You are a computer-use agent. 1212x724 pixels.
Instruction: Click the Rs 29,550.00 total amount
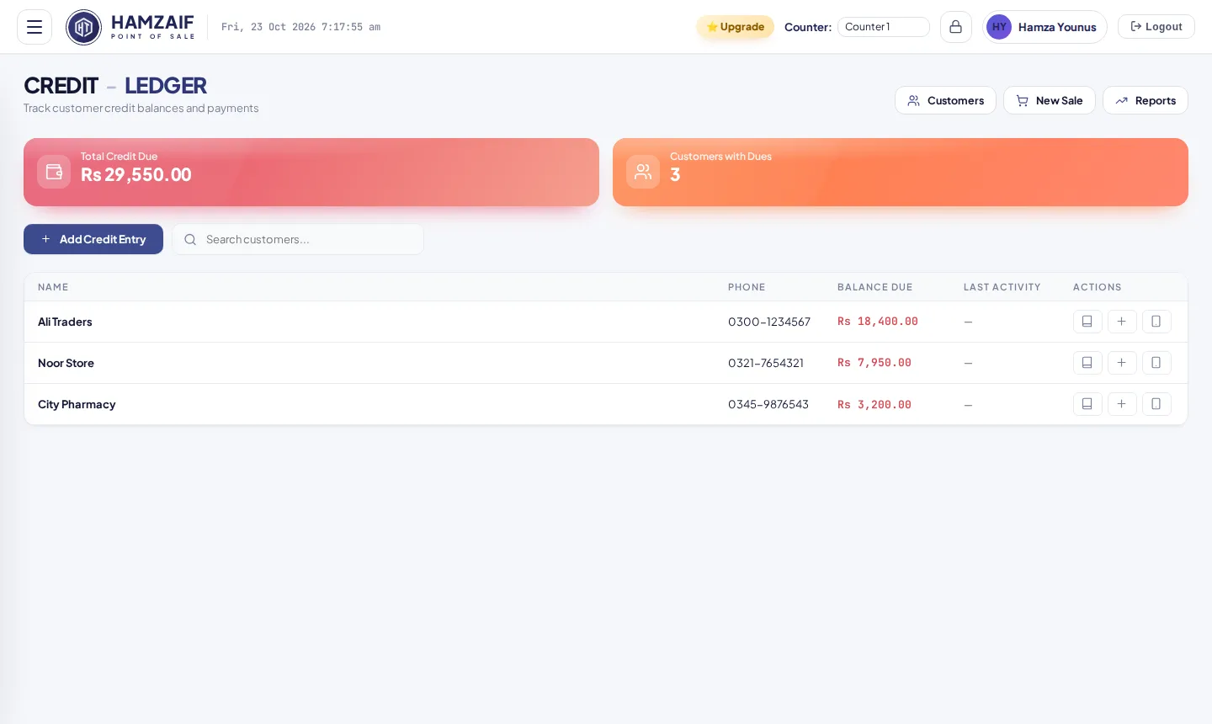pyautogui.click(x=136, y=174)
